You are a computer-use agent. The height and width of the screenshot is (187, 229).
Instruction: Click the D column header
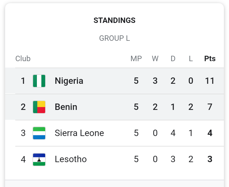(173, 59)
